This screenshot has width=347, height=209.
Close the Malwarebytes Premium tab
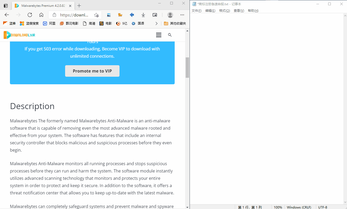(x=70, y=5)
